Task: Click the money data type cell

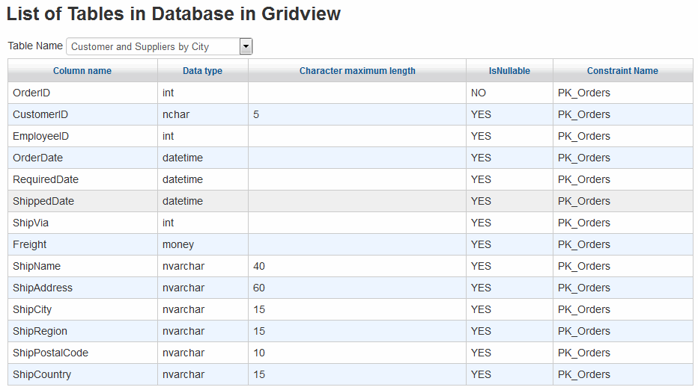Action: [203, 244]
